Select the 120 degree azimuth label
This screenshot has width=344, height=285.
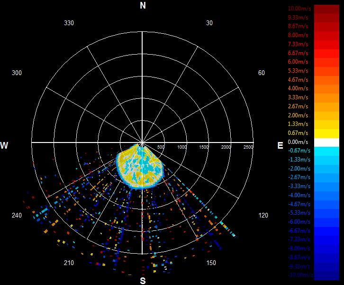pyautogui.click(x=263, y=215)
